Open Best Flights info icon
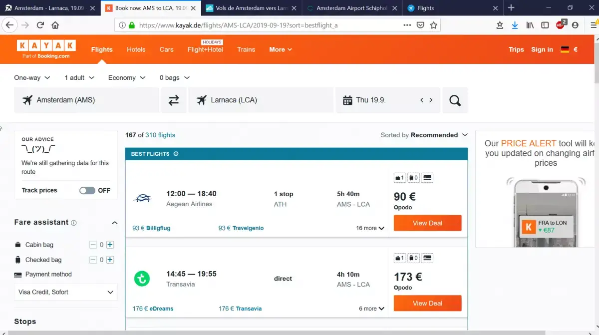Viewport: 599px width, 335px height. pyautogui.click(x=176, y=154)
